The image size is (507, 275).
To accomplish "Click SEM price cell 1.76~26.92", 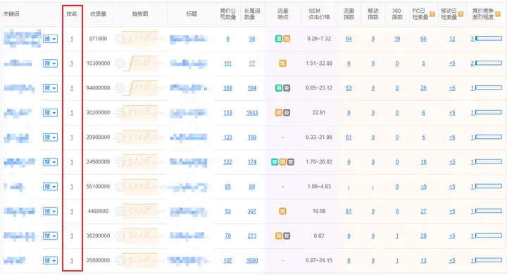I will tap(319, 162).
